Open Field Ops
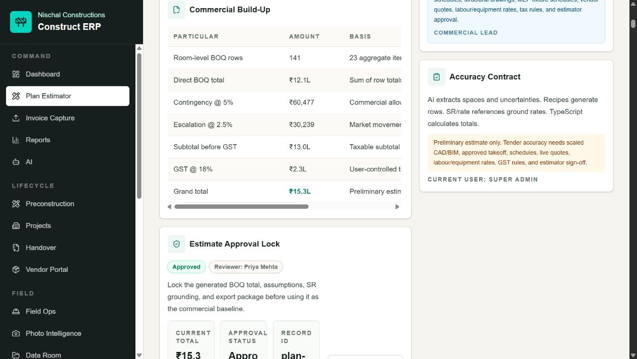 point(67,311)
